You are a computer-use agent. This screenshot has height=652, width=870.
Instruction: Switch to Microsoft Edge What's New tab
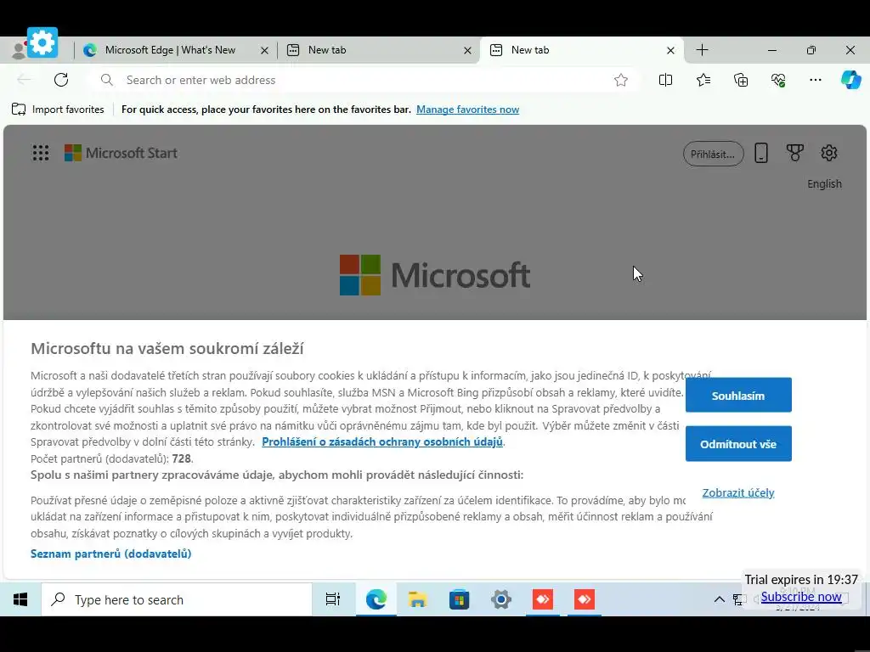pos(170,50)
